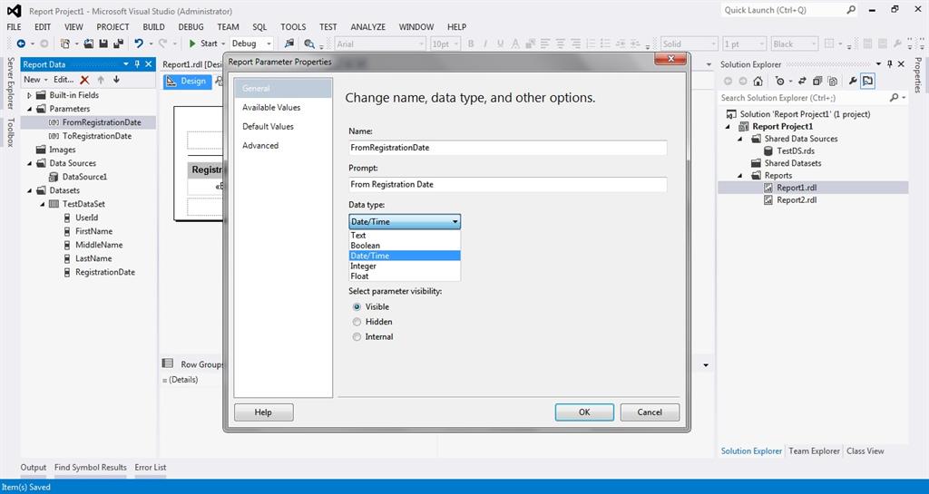Select the Visible radio button

357,306
